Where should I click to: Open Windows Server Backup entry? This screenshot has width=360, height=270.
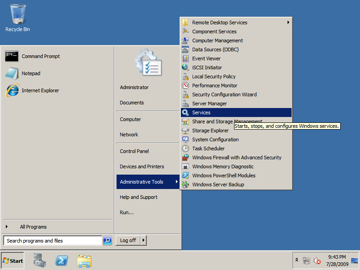[x=236, y=184]
